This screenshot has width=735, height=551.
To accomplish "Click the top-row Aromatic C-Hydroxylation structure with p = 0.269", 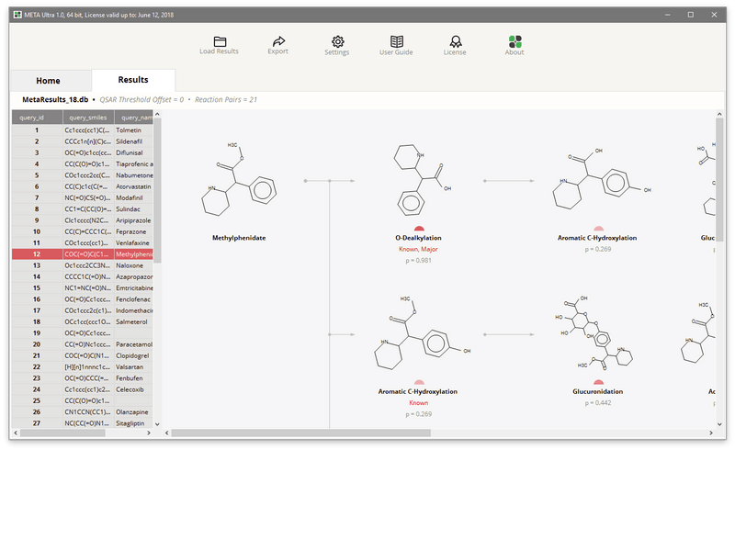I will (602, 178).
